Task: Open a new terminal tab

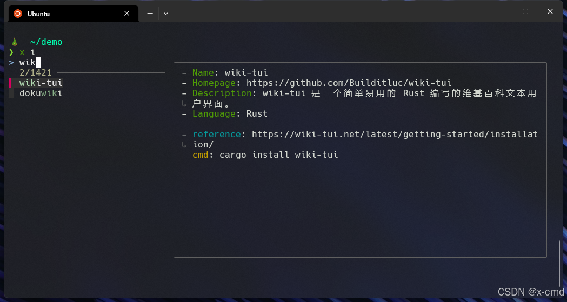Action: [150, 14]
